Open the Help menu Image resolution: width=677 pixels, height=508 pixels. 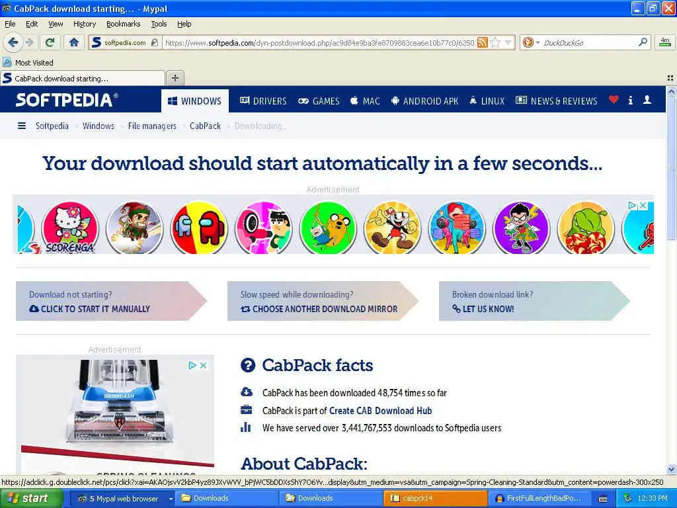coord(184,24)
